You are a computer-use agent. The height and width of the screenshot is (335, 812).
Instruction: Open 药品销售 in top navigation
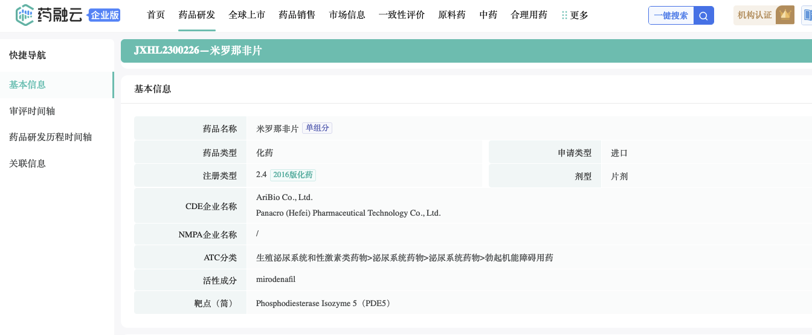[297, 15]
